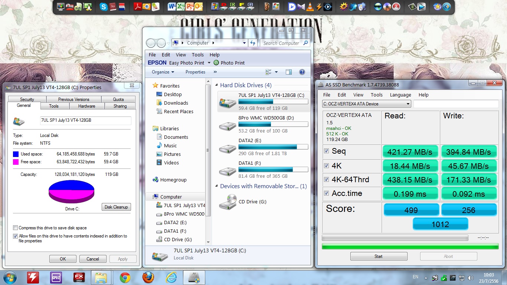Switch to the Hardware tab in Properties

click(86, 106)
